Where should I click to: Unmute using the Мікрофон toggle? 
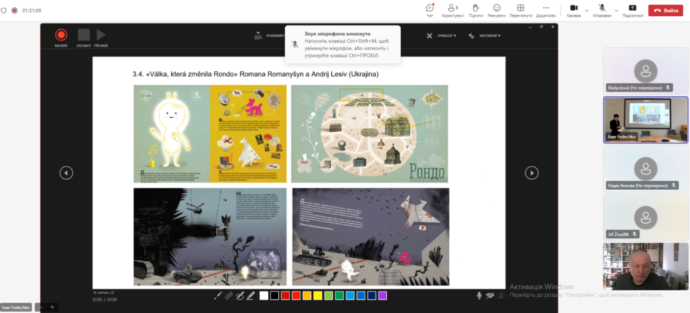pos(602,10)
